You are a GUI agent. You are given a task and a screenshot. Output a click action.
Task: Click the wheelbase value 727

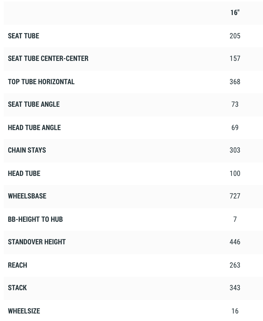[x=235, y=196]
